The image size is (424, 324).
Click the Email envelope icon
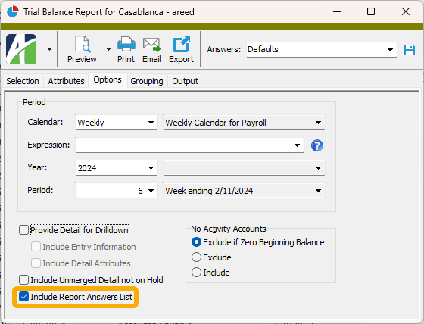coord(151,45)
